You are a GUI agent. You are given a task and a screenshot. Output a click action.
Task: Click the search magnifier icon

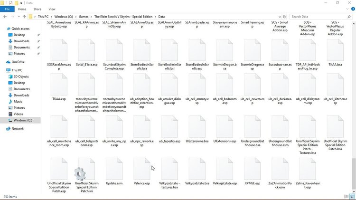coord(349,17)
